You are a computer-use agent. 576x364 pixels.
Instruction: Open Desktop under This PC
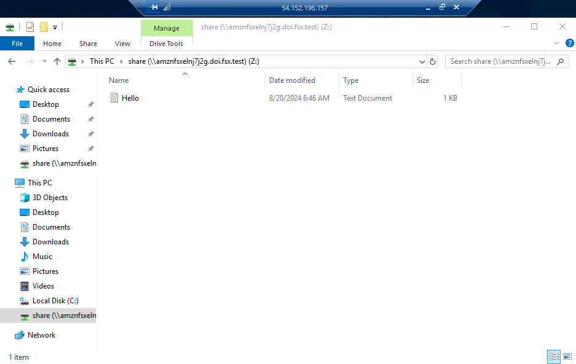click(45, 212)
